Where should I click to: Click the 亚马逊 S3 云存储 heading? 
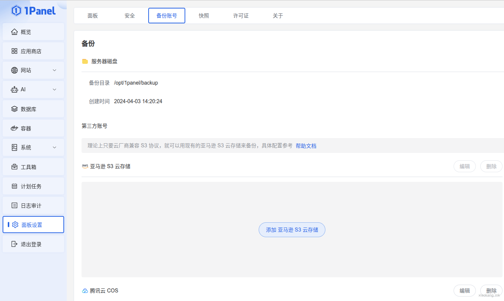pos(110,166)
